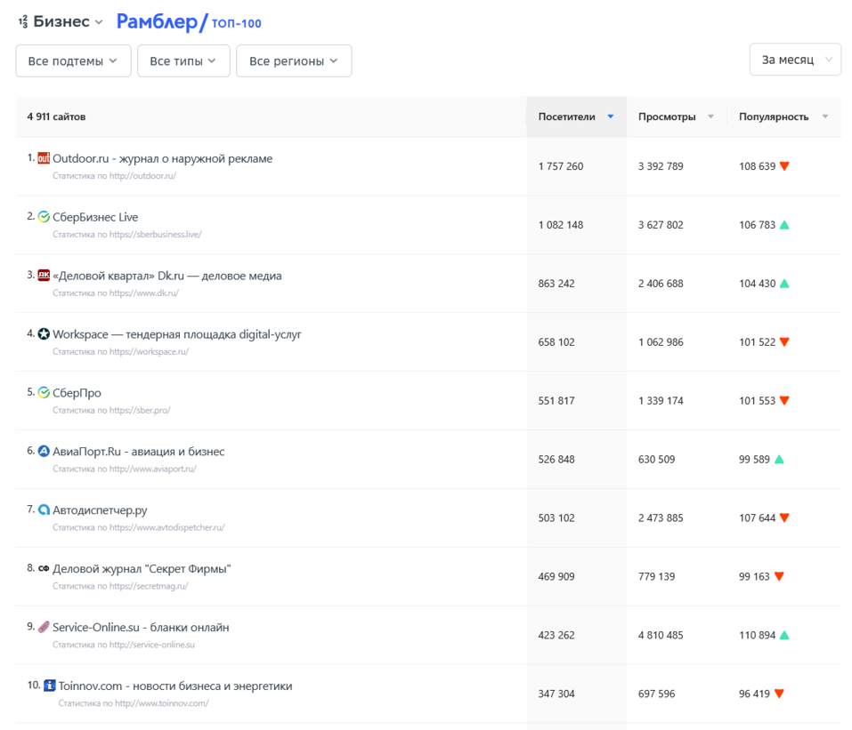Screen dimensions: 852x730
Task: Click views value 3 627 802
Action: (661, 225)
